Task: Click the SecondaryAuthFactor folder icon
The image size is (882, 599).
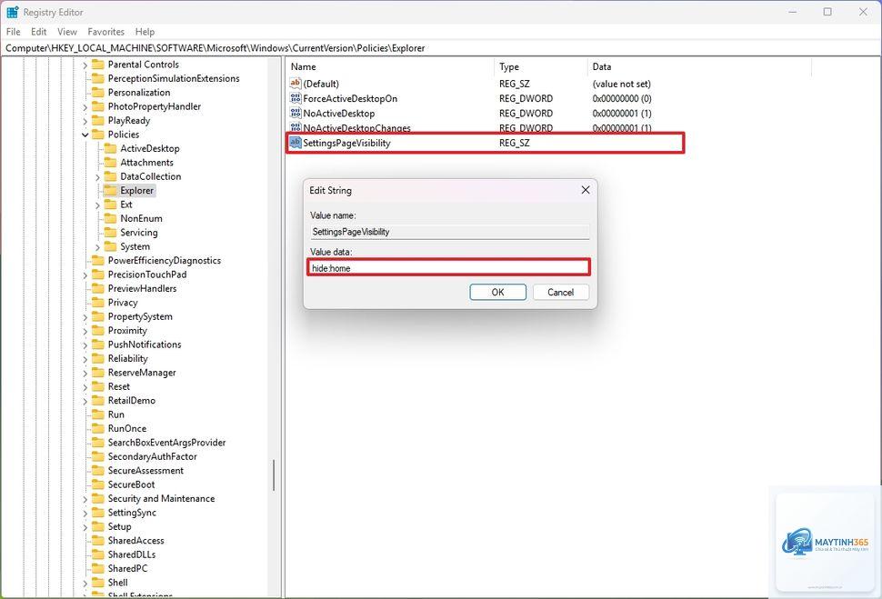Action: click(x=98, y=456)
